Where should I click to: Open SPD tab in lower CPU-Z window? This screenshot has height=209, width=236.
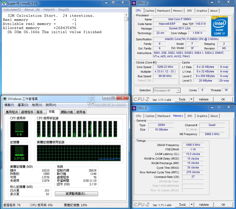point(190,116)
